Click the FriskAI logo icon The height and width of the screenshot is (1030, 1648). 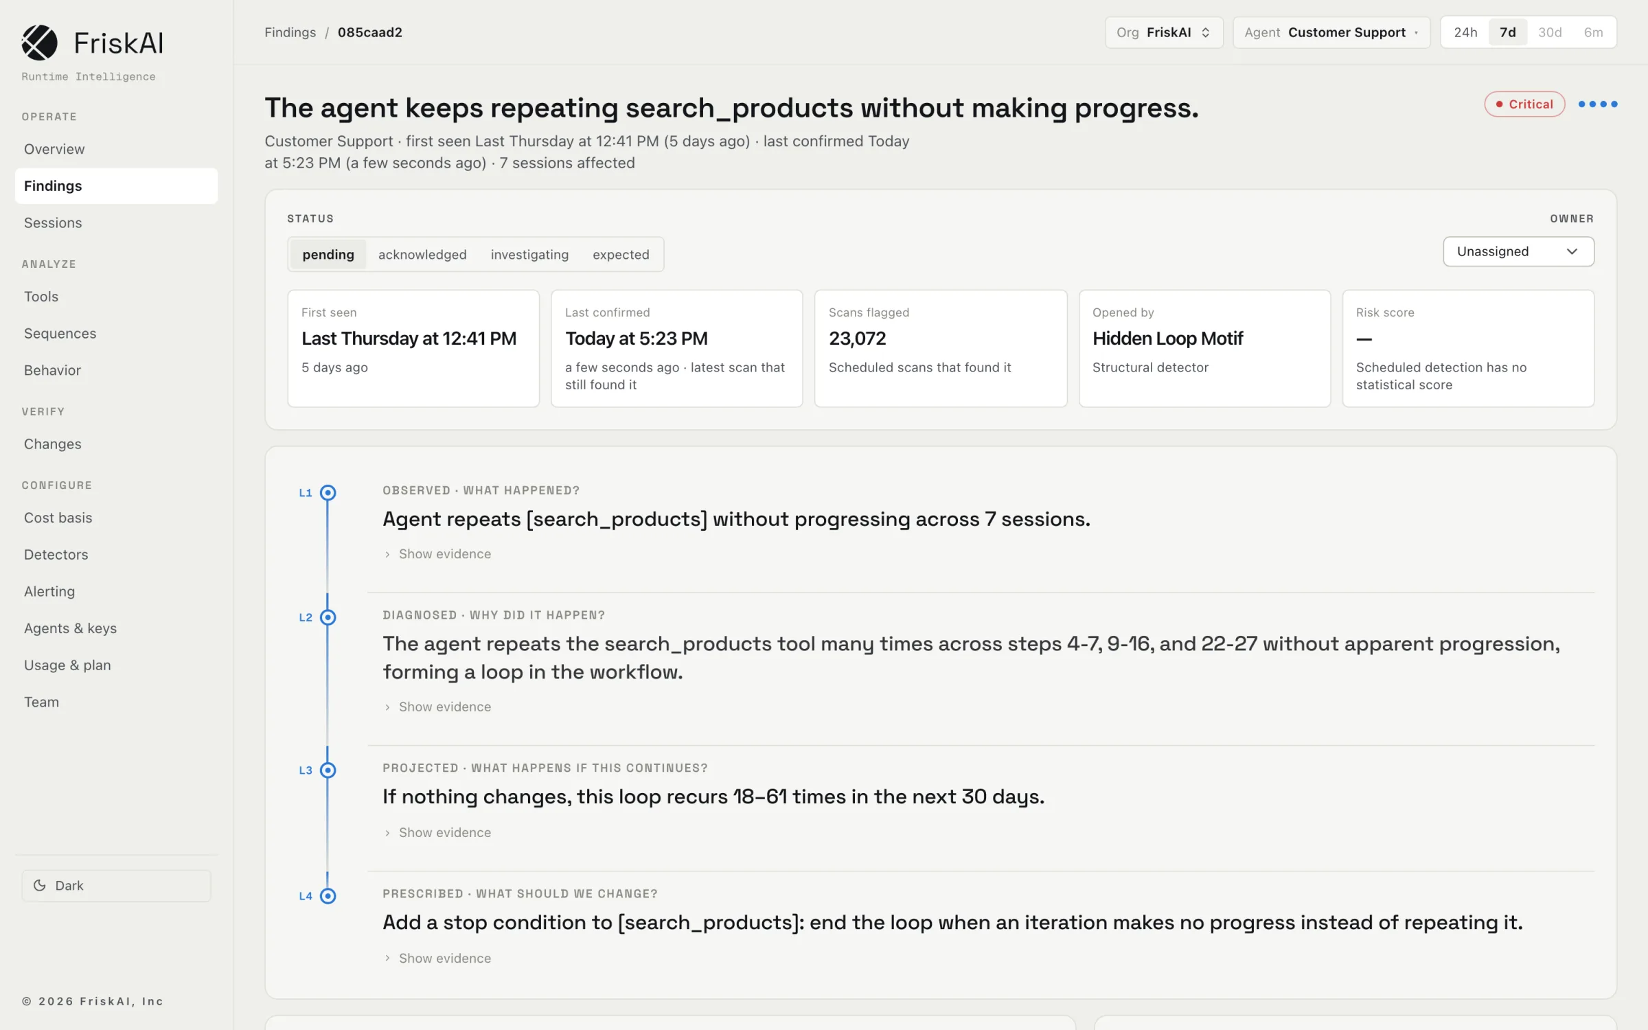39,43
